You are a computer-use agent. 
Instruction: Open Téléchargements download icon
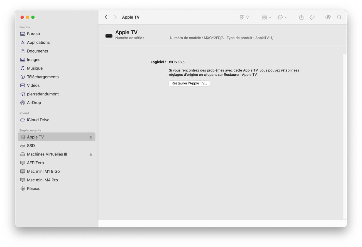(23, 77)
